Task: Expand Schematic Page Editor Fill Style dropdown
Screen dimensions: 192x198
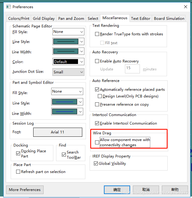Action: pos(68,32)
